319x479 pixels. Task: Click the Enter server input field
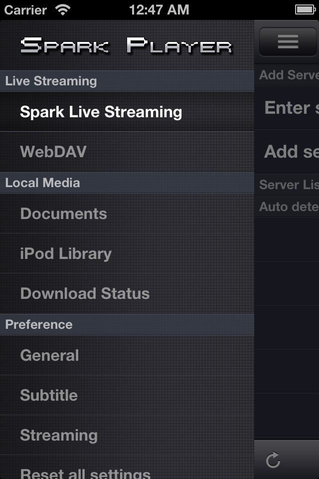point(287,108)
